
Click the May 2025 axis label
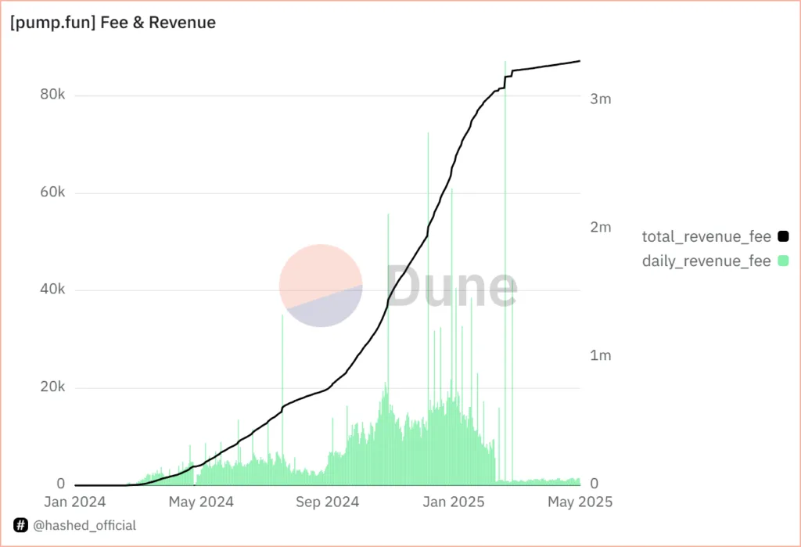[x=579, y=502]
